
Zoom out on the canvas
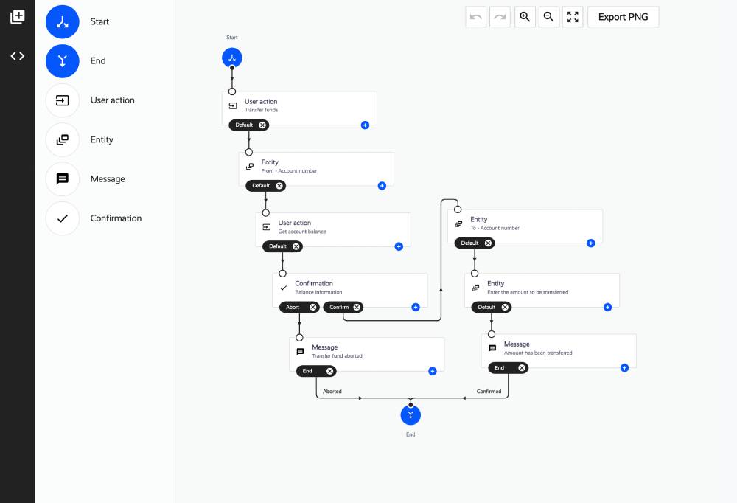point(549,16)
